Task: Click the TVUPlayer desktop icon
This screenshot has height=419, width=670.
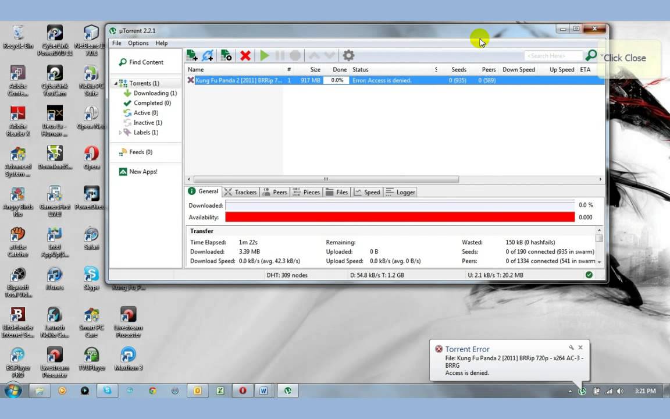Action: pyautogui.click(x=91, y=359)
